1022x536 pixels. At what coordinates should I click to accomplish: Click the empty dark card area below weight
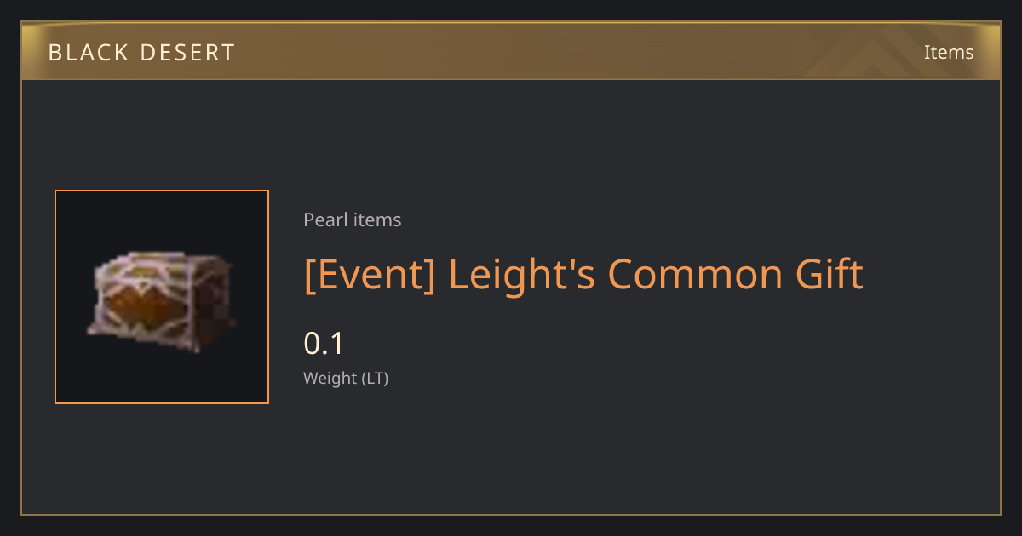pos(596,451)
